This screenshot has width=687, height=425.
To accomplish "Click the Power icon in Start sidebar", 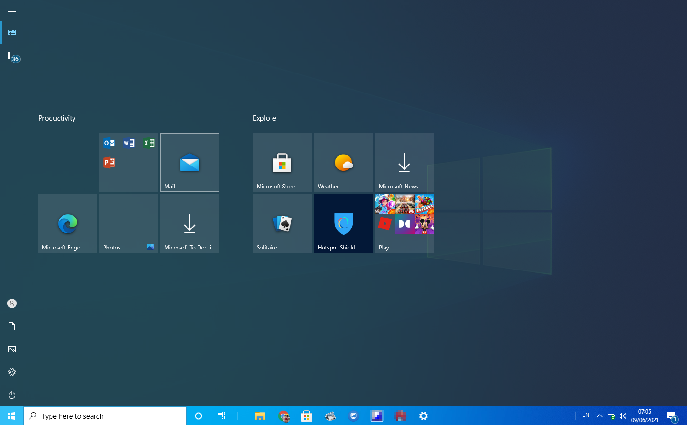I will 12,395.
